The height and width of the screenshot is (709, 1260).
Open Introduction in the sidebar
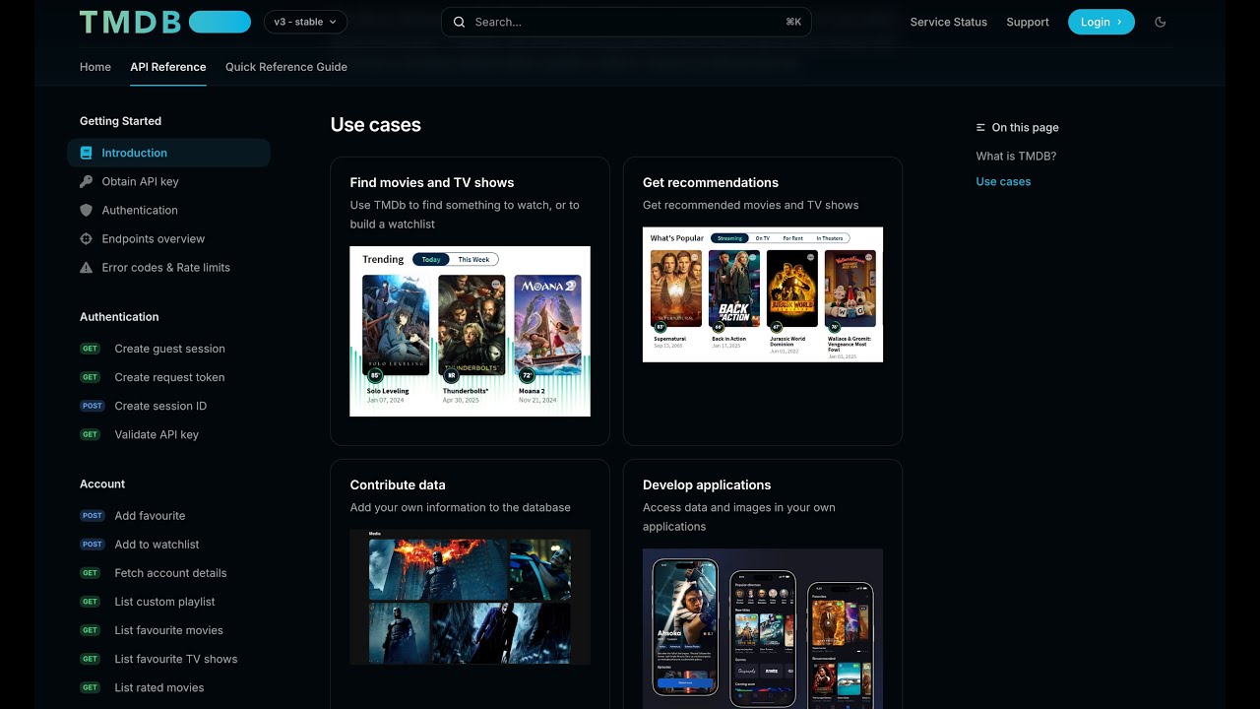coord(169,153)
